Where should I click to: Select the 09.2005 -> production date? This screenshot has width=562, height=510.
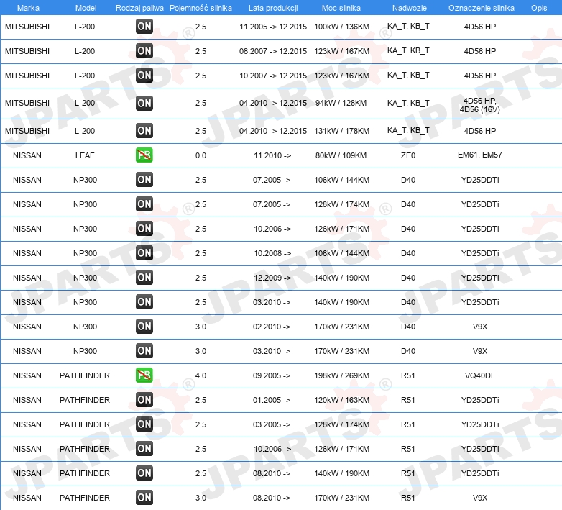pos(272,375)
